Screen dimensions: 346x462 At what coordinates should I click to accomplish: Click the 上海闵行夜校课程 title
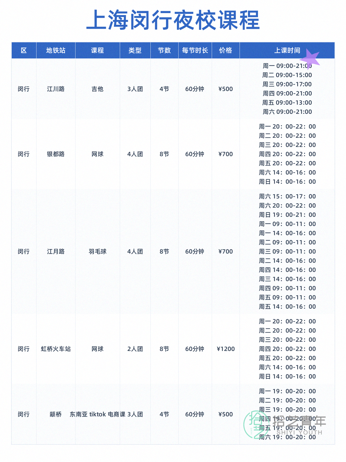(x=173, y=20)
